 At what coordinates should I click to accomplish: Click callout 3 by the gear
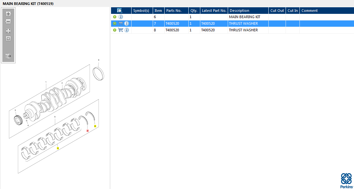(x=15, y=110)
